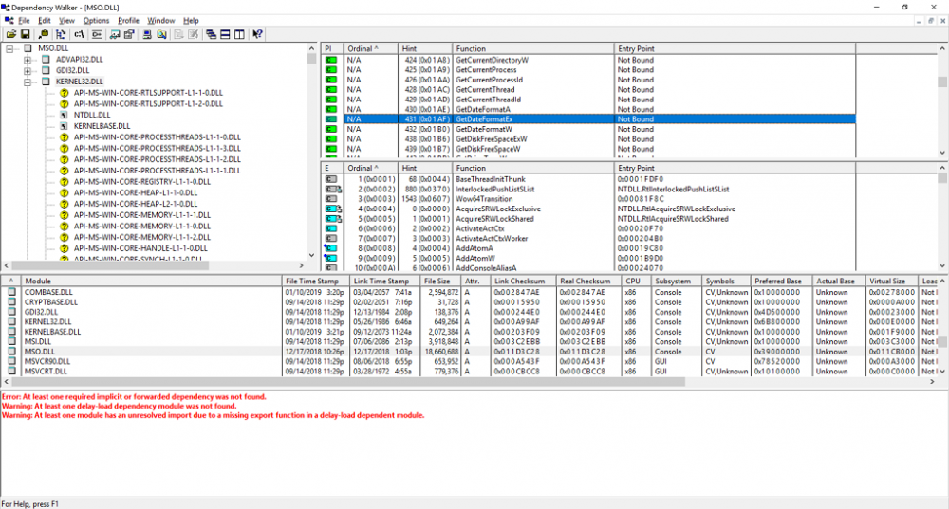
Task: Collapse the KERNEL32.DLL tree node
Action: click(x=28, y=82)
